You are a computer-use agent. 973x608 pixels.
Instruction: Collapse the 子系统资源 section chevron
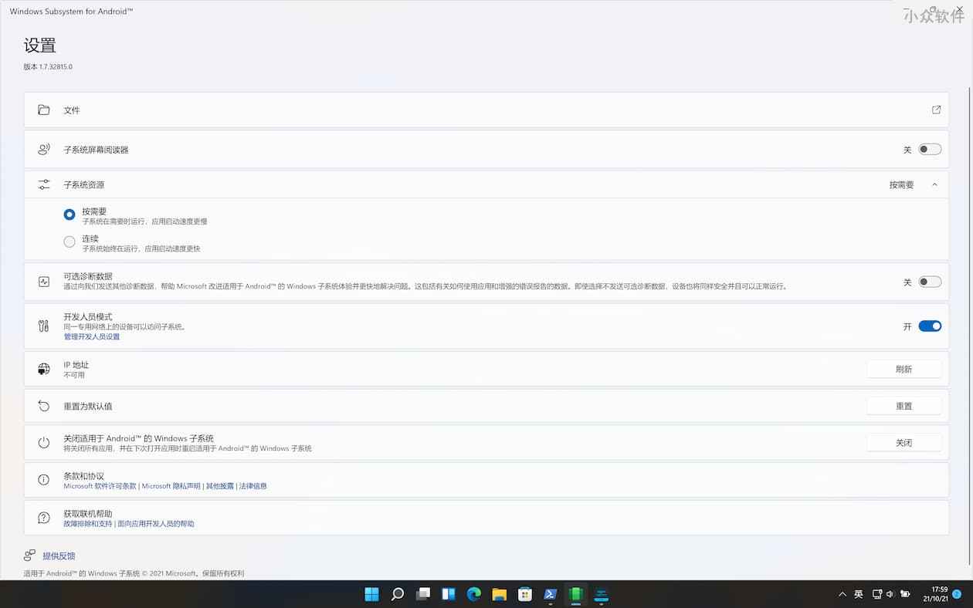coord(934,185)
